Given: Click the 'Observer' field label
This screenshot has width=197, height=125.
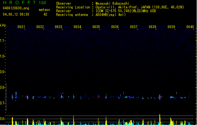Looking at the screenshot, I should 64,3.
